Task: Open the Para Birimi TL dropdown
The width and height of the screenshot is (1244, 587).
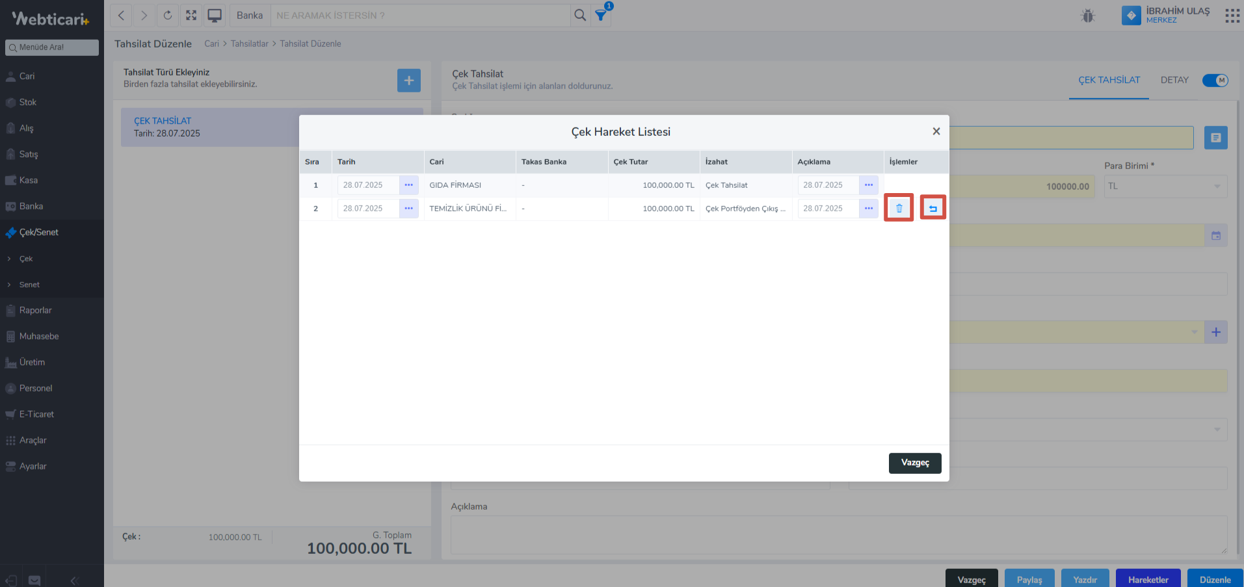Action: 1165,187
